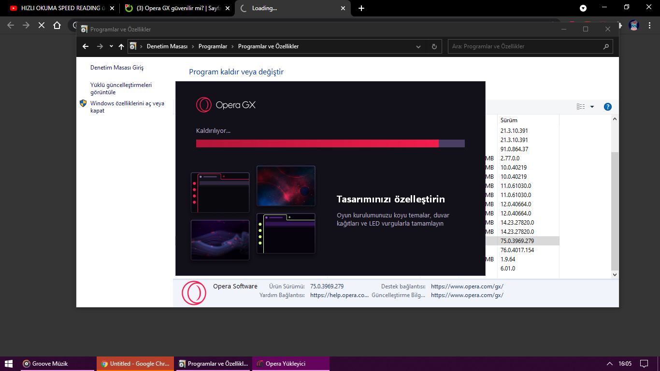Open recent locations dropdown in Control Panel
Image resolution: width=660 pixels, height=371 pixels.
[111, 46]
